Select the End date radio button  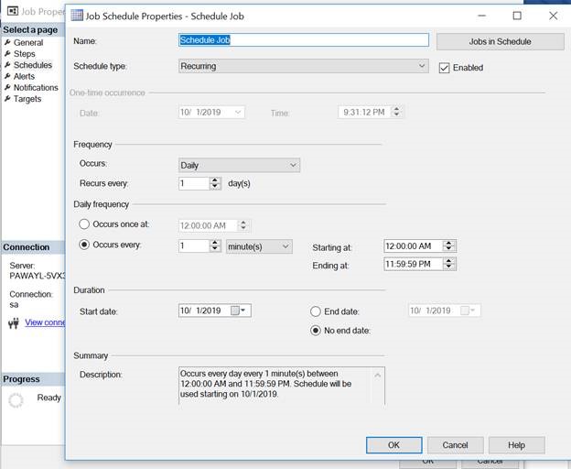coord(317,311)
